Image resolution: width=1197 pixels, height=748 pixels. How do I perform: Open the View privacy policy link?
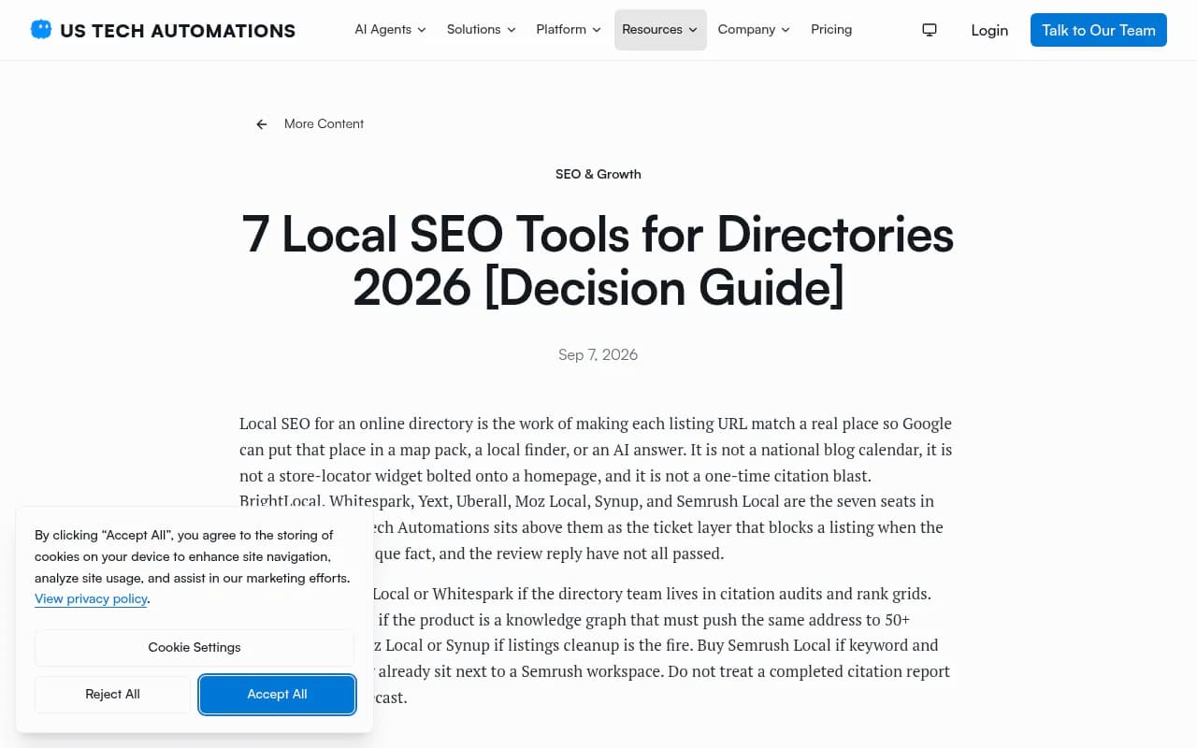(x=91, y=598)
